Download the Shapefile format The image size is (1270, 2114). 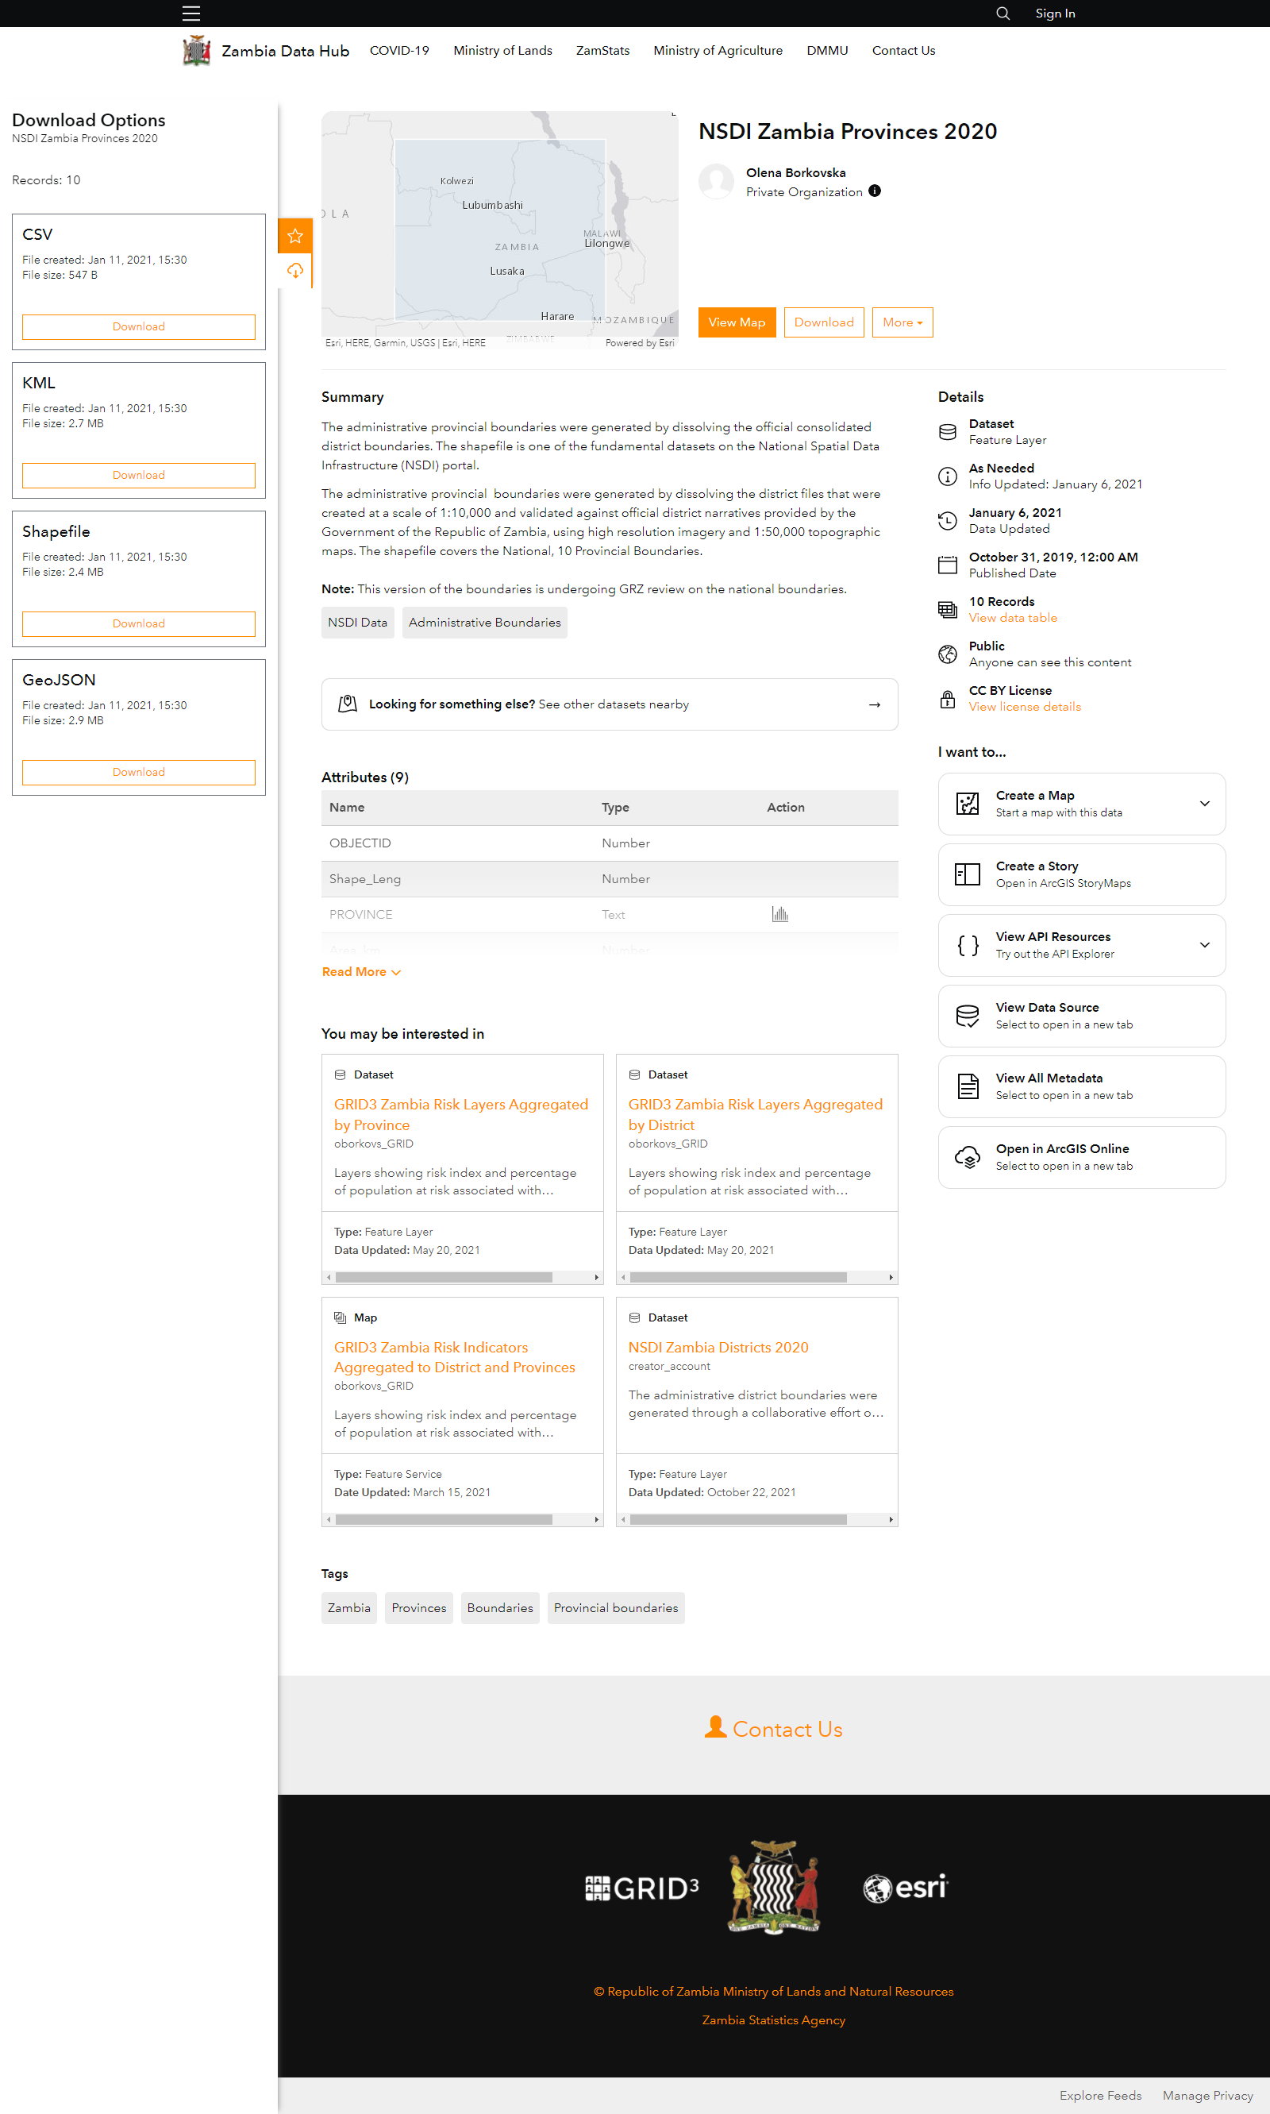point(138,623)
